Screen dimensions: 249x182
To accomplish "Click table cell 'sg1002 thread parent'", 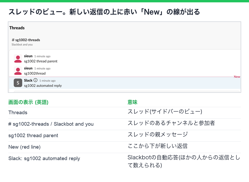I will tap(33, 136).
